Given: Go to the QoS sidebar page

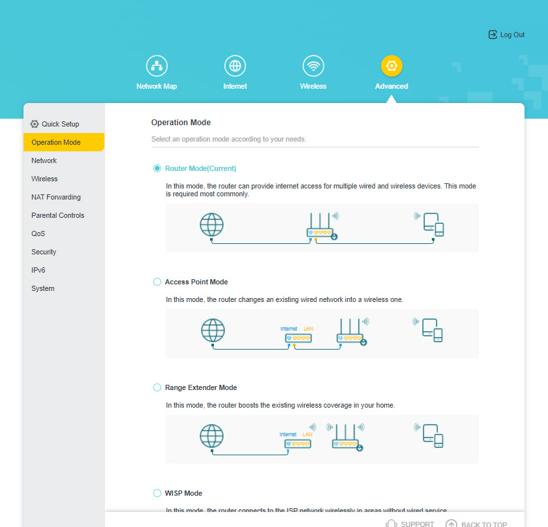Looking at the screenshot, I should [38, 233].
